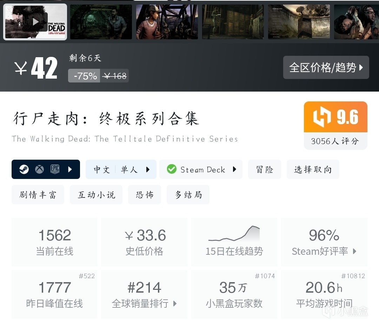The height and width of the screenshot is (326, 379).
Task: Click the 中文 language tag
Action: pos(102,169)
